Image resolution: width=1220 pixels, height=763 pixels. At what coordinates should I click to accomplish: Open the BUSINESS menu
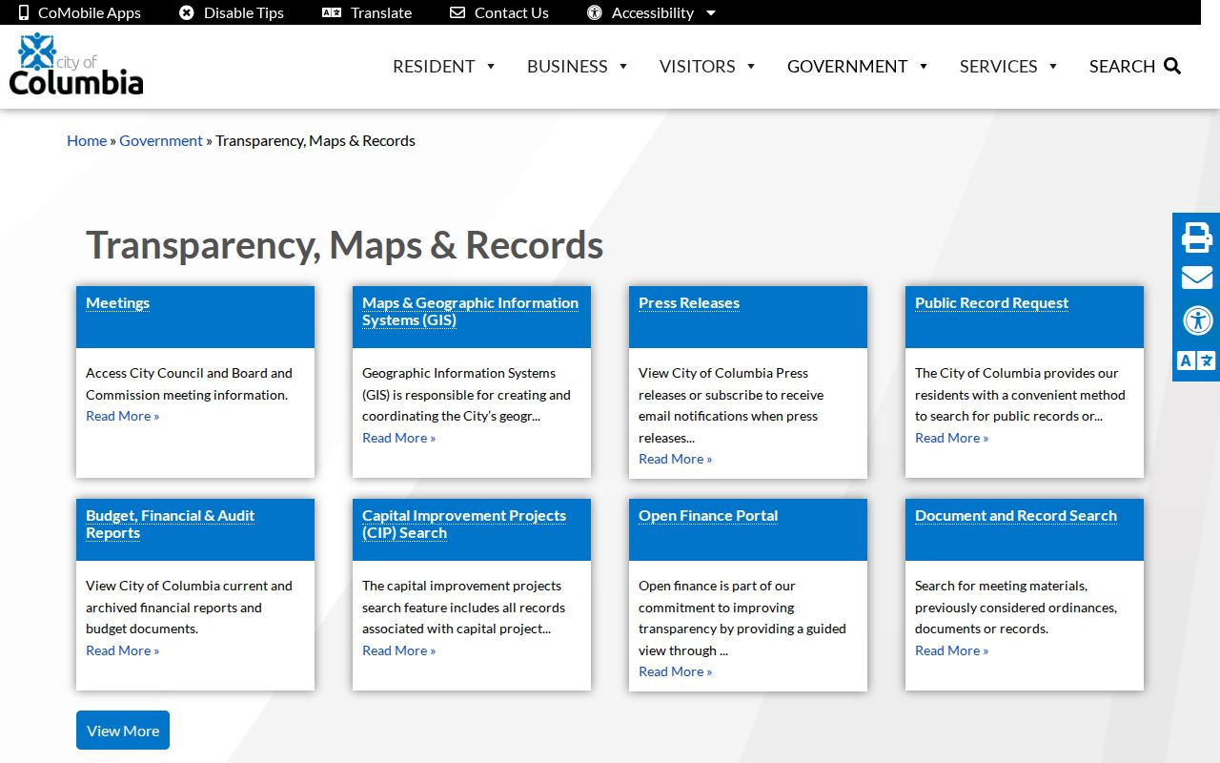[567, 66]
